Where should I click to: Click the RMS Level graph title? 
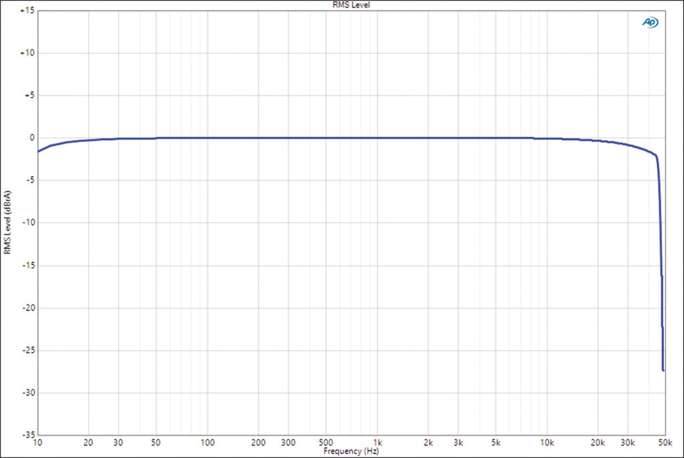click(351, 5)
